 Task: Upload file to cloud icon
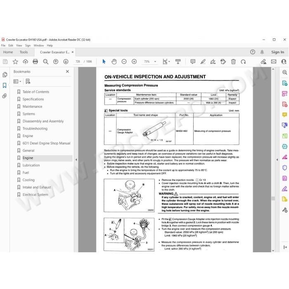pos(26,62)
